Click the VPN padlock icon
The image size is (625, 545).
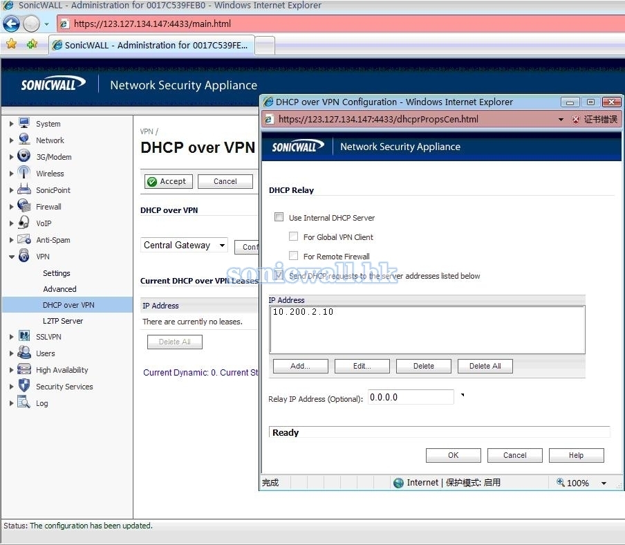24,256
